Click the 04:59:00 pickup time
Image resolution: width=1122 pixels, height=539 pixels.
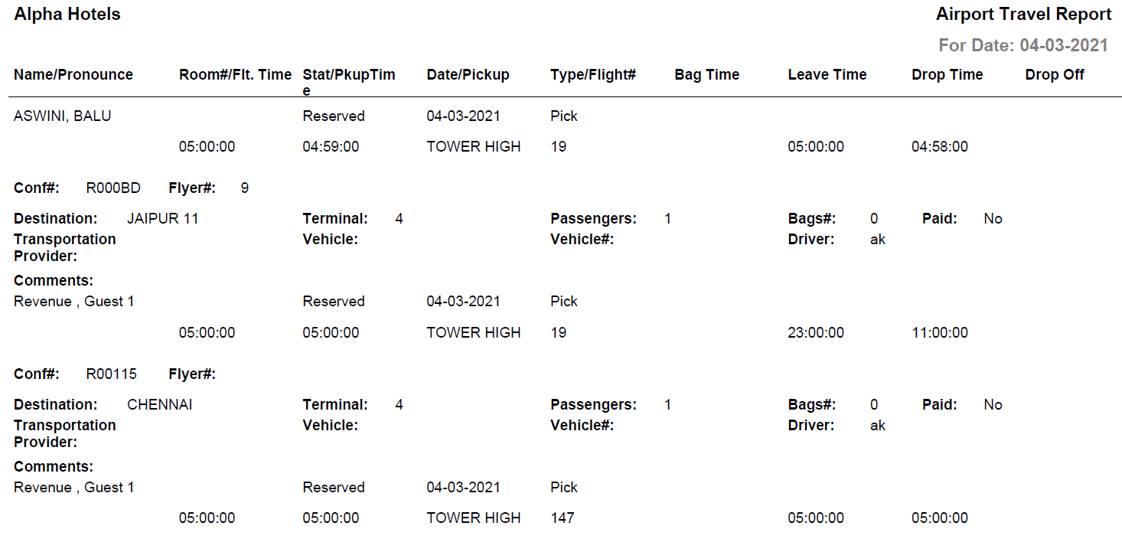[x=331, y=147]
